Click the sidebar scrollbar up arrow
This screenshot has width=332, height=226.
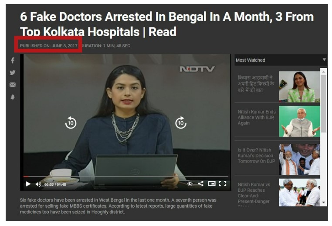[323, 72]
